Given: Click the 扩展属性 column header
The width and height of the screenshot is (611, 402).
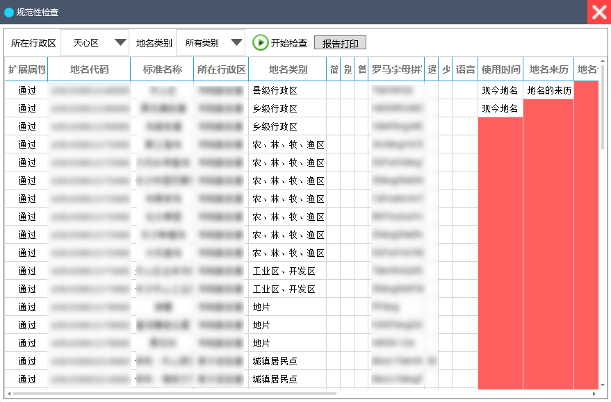Looking at the screenshot, I should [26, 69].
